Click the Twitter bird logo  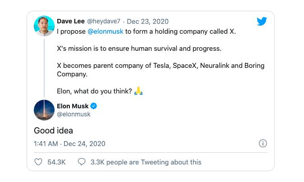262,22
